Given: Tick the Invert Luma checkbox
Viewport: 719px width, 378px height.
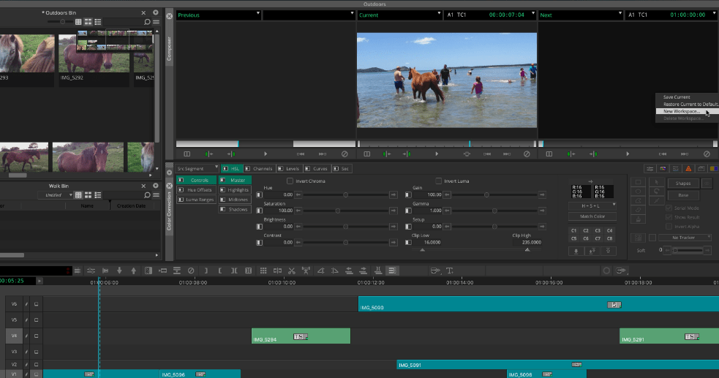Looking at the screenshot, I should pyautogui.click(x=439, y=181).
